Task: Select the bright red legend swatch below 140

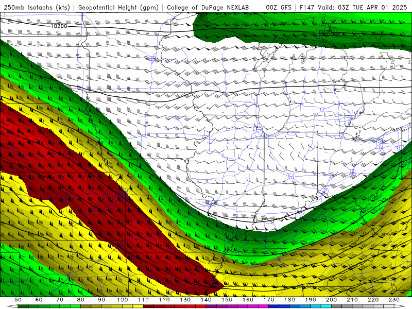Action: (201, 306)
